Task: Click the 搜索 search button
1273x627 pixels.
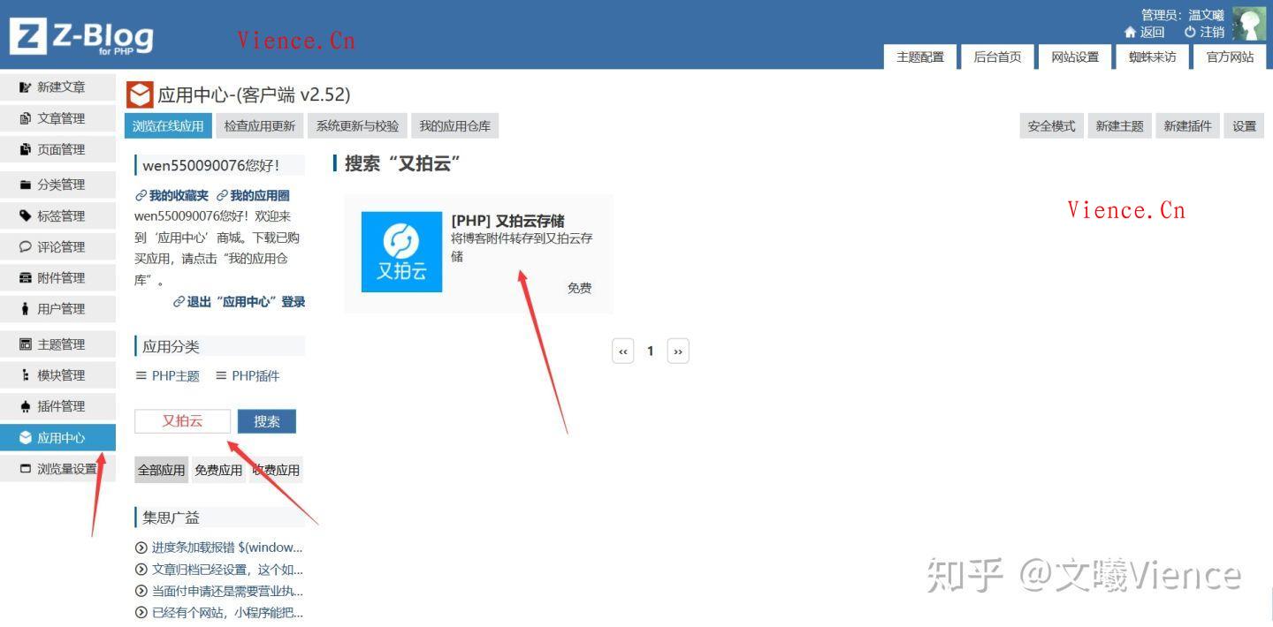Action: [x=266, y=421]
